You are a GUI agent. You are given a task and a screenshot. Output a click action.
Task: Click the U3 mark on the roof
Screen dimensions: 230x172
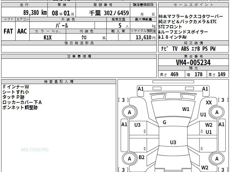pyautogui.click(x=173, y=142)
